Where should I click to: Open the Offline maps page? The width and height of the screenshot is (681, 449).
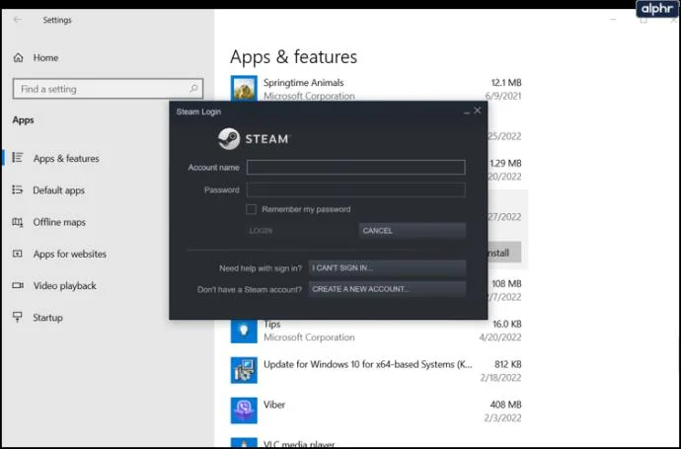[59, 222]
